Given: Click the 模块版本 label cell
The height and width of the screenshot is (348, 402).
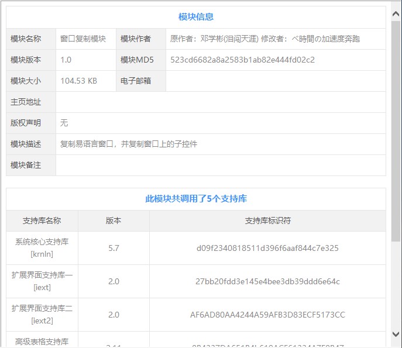Looking at the screenshot, I should [31, 60].
